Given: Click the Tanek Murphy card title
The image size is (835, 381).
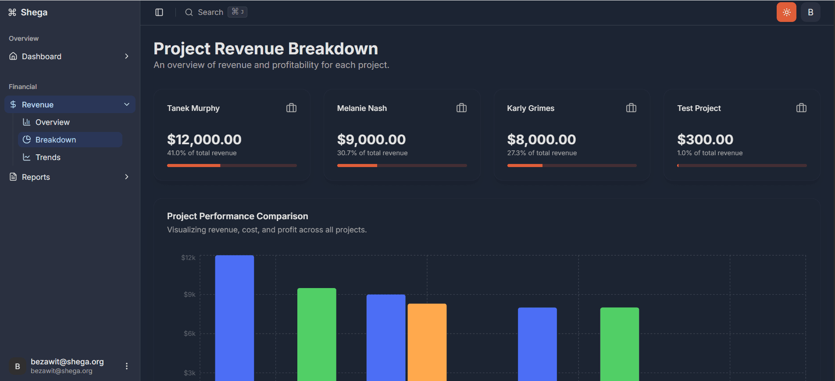Looking at the screenshot, I should coord(193,108).
